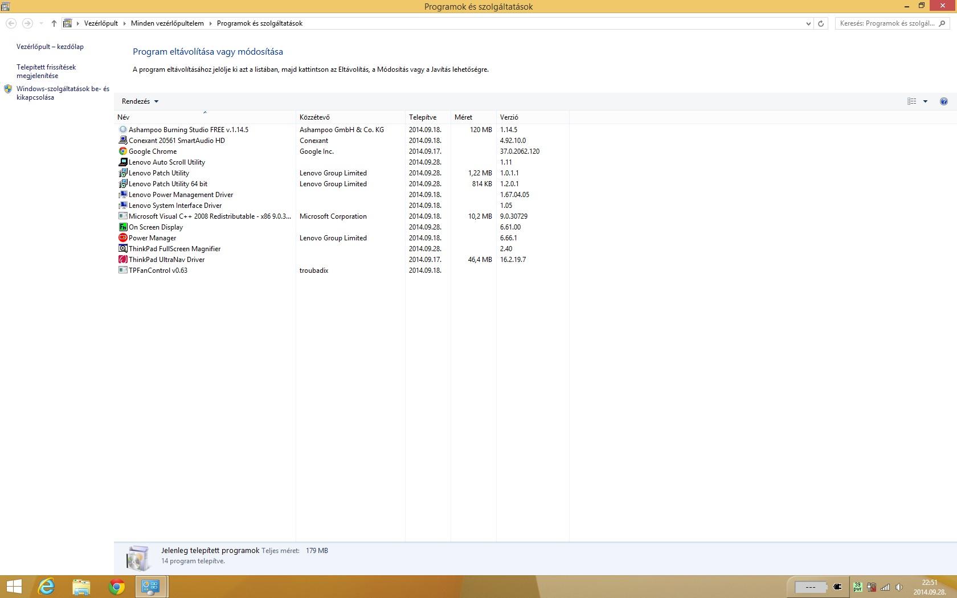Click the back navigation arrow
957x598 pixels.
coord(11,23)
